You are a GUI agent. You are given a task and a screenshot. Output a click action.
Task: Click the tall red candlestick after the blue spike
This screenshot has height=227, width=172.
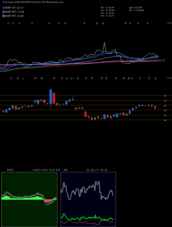pyautogui.click(x=54, y=98)
